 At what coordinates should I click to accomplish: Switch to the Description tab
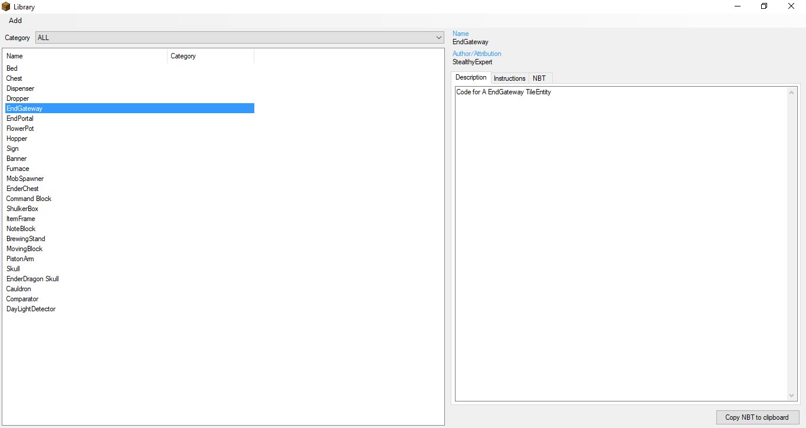pyautogui.click(x=471, y=78)
